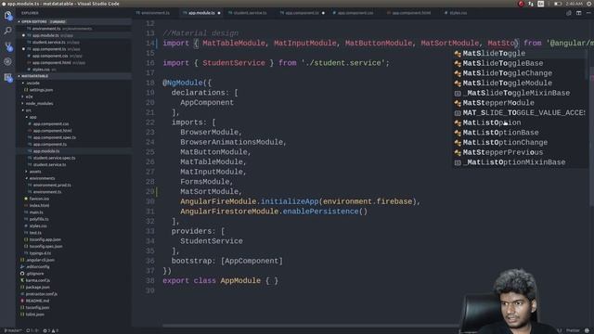Collapse the MATDATATABLE project section
Viewport: 594px width, 334px height.
tap(74, 76)
